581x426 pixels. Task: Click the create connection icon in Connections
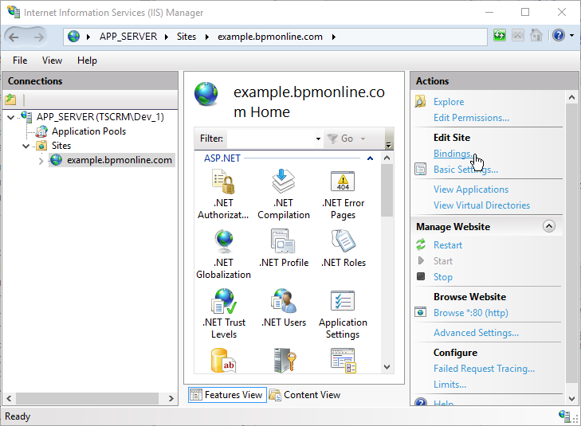[x=10, y=100]
